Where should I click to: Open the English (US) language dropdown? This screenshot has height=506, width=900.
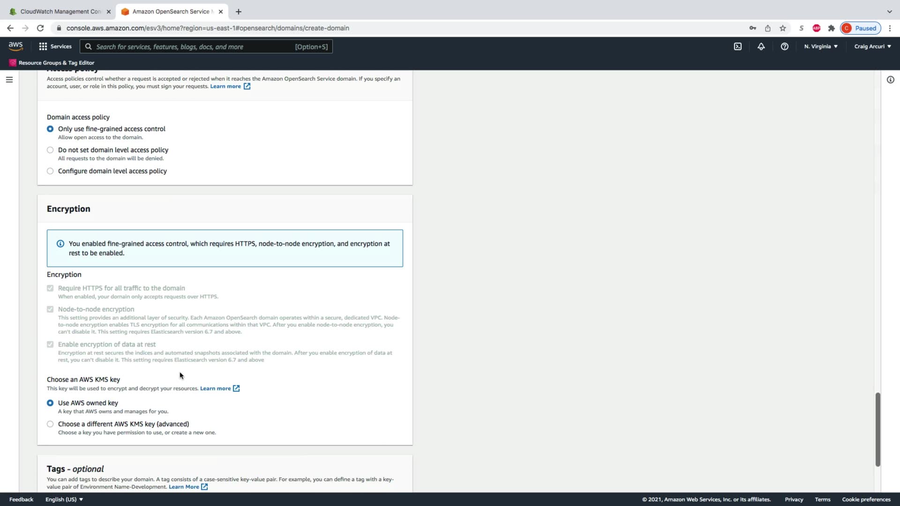pos(64,499)
